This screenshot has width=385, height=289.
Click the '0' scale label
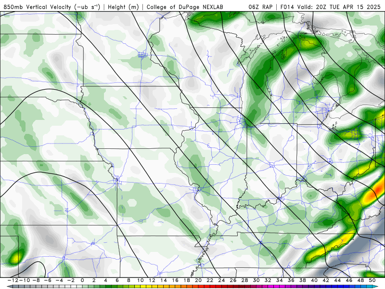coord(82,280)
